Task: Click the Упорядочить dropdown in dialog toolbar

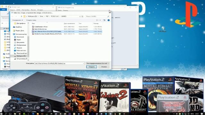Action: [18, 20]
